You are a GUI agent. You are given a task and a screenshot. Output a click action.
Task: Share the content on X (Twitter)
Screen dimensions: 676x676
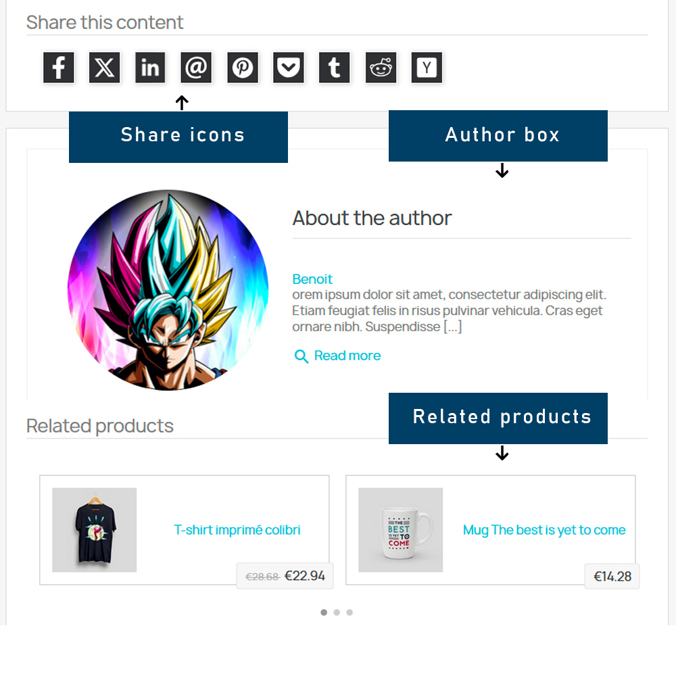point(105,68)
